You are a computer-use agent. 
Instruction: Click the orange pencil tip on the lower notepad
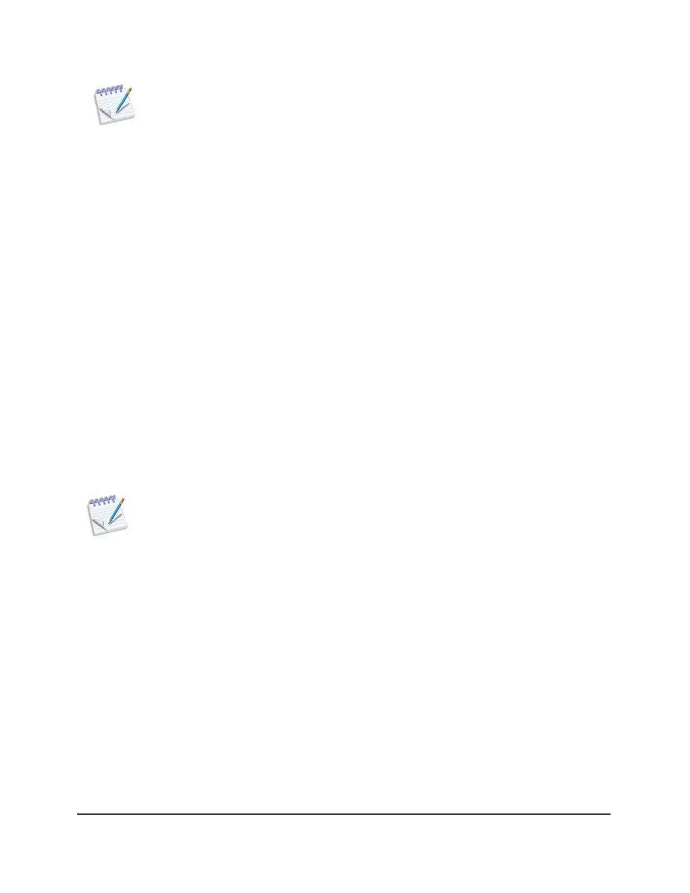click(x=122, y=499)
